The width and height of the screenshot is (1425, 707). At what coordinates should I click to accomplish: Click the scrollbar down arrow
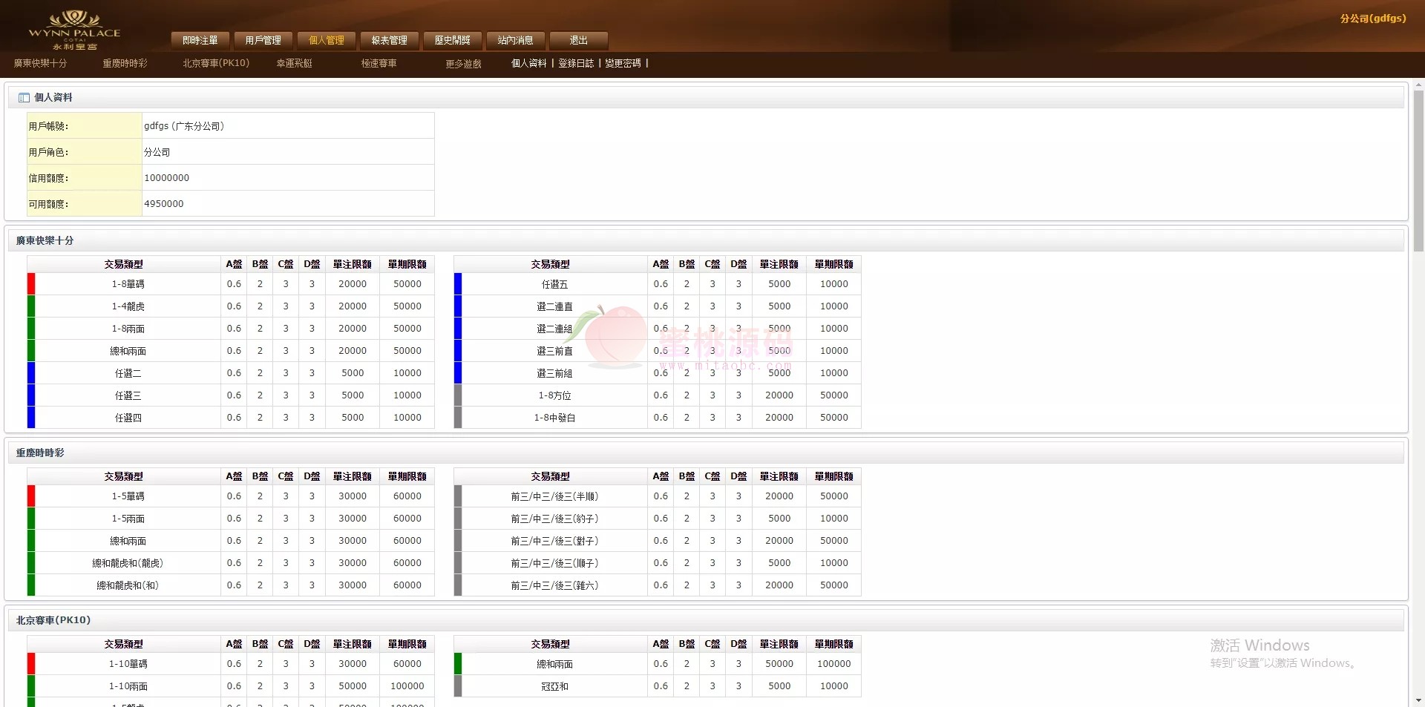click(1418, 700)
